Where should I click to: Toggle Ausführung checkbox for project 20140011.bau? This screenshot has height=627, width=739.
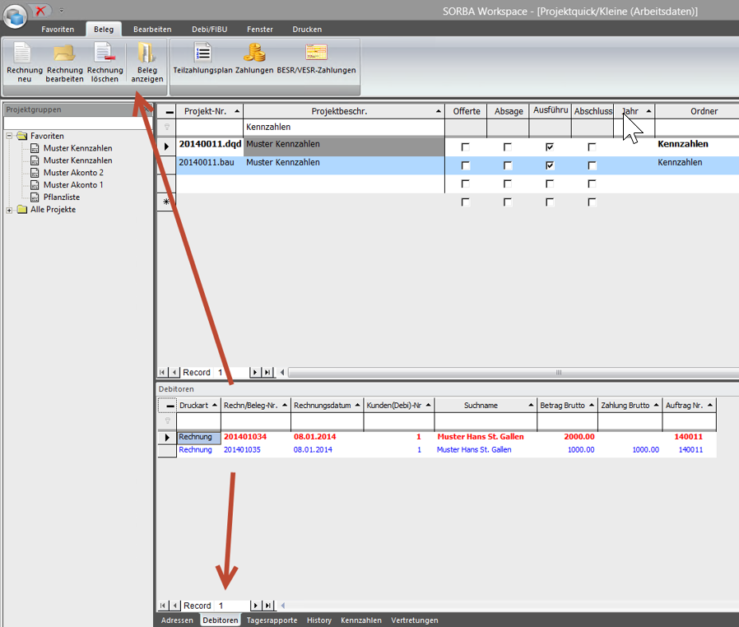point(550,165)
